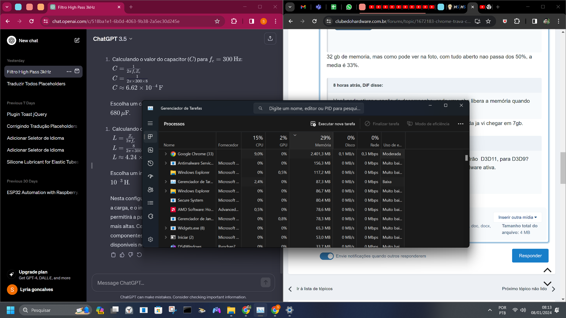566x318 pixels.
Task: Archive the Filtro High Pass 3kHz chat
Action: coord(77,71)
